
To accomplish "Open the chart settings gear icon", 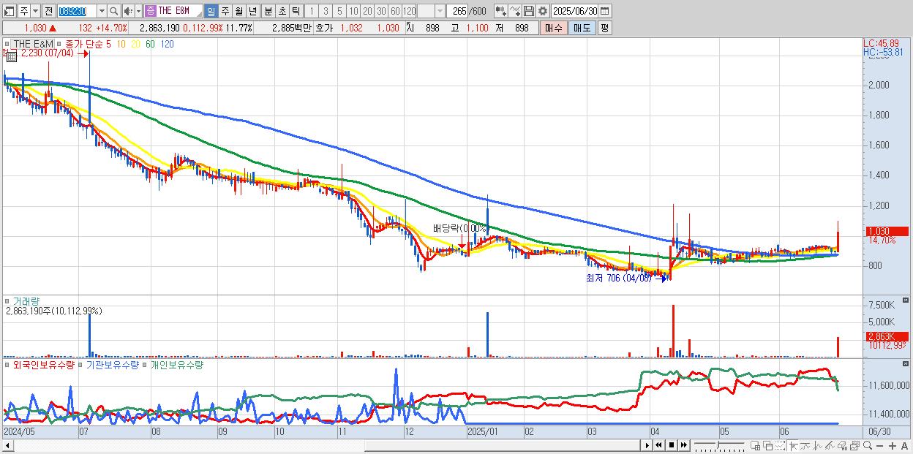I will click(x=542, y=11).
